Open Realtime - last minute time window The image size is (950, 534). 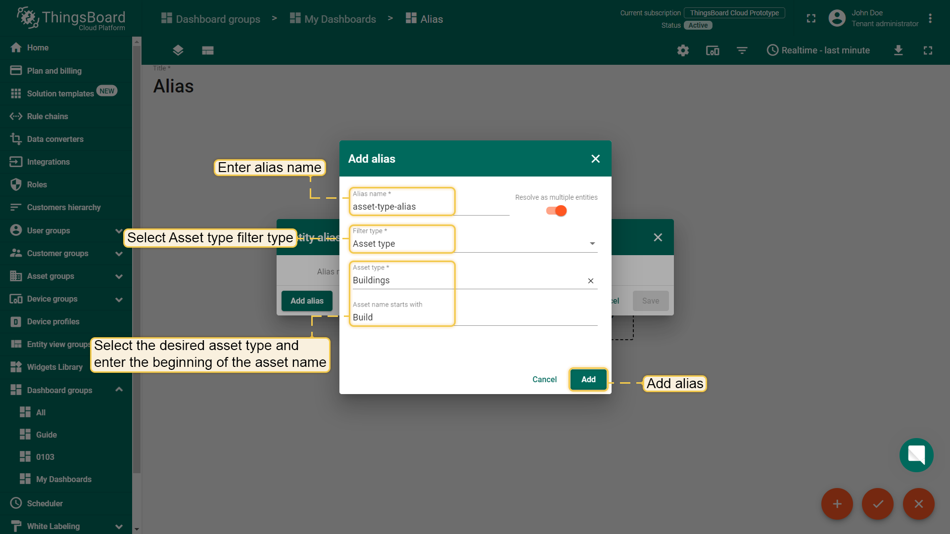818,50
